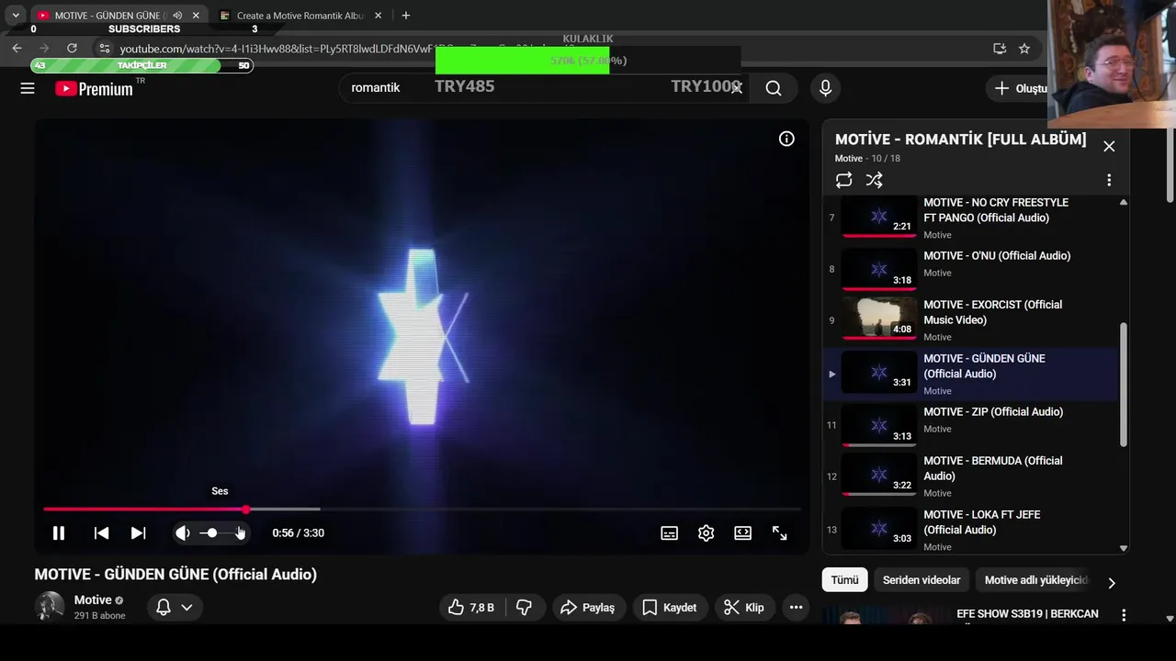Screen dimensions: 1176x661
Task: Show more filter chips with arrow
Action: coord(1112,583)
